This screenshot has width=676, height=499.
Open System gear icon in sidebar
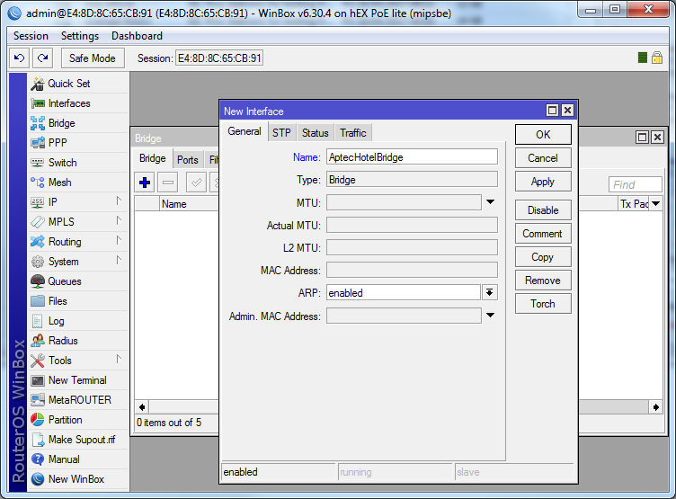pyautogui.click(x=38, y=262)
